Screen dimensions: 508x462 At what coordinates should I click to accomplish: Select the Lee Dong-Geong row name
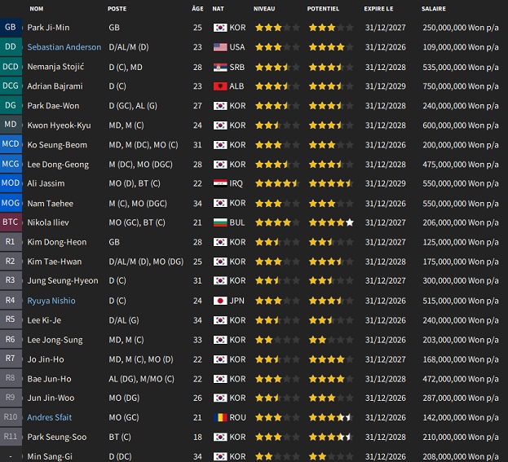point(58,165)
